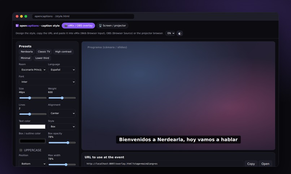Open the Room dropdown

(32, 70)
